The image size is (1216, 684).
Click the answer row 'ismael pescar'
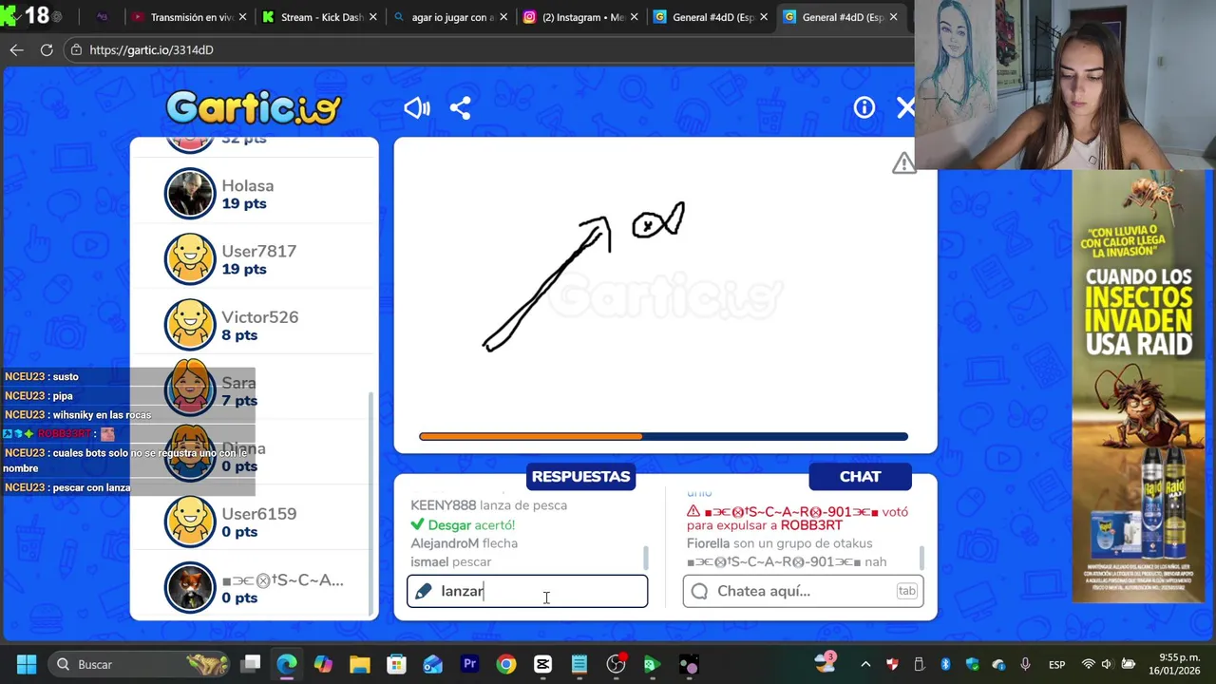(x=451, y=562)
